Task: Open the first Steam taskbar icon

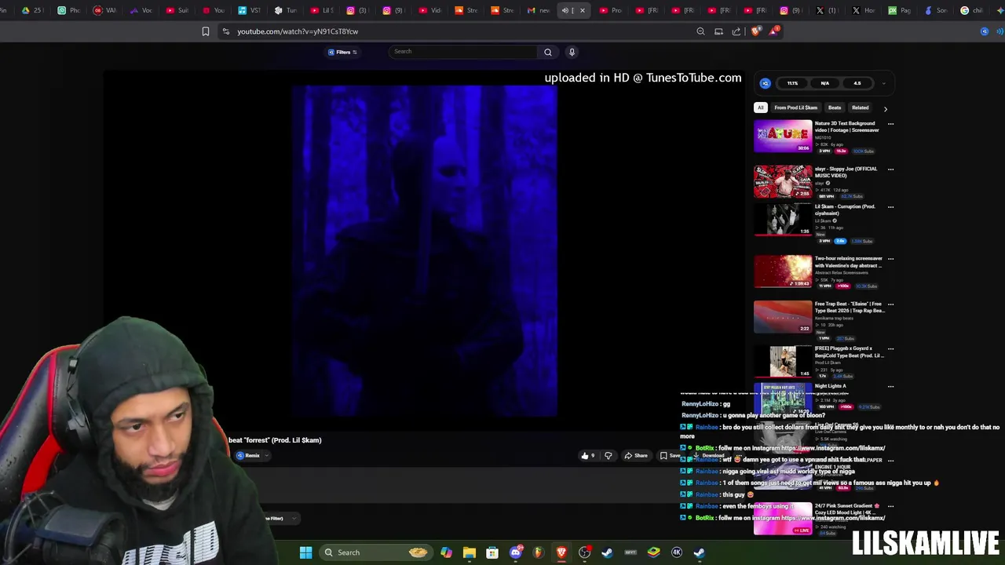Action: point(607,552)
